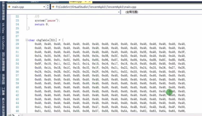Click the orange arrow icon before the file path
This screenshot has width=202, height=116.
coord(53,7)
